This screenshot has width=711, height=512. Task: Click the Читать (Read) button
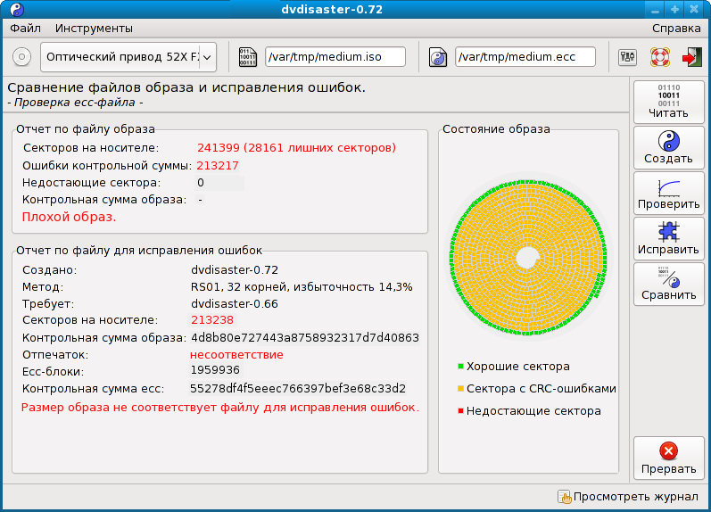[668, 102]
